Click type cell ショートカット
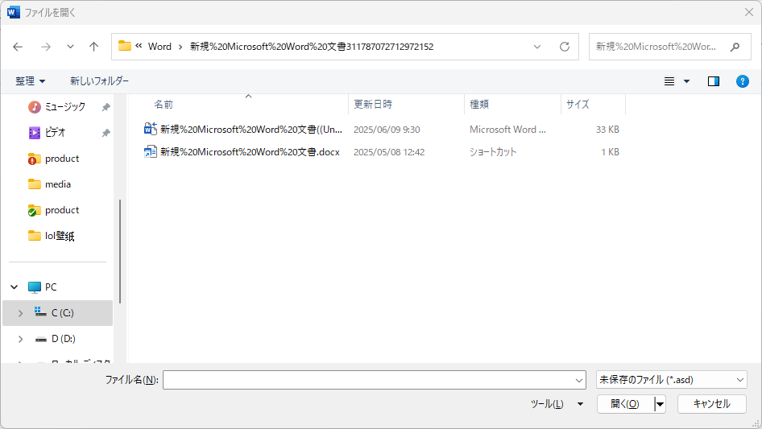 [493, 152]
